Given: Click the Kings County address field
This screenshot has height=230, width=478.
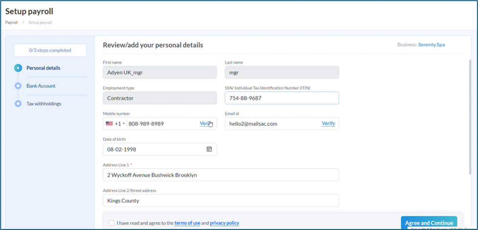Looking at the screenshot, I should [221, 201].
